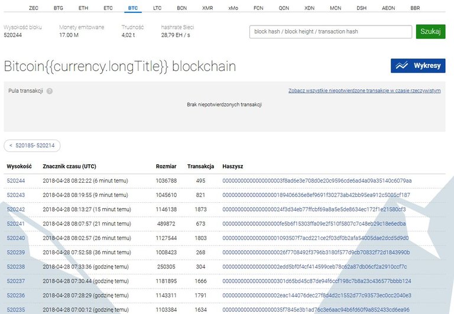Click the help icon next to Pula transakcji
This screenshot has height=314, width=454.
pyautogui.click(x=50, y=91)
